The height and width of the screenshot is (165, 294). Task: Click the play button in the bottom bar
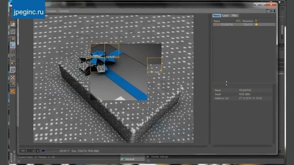[x=37, y=151]
